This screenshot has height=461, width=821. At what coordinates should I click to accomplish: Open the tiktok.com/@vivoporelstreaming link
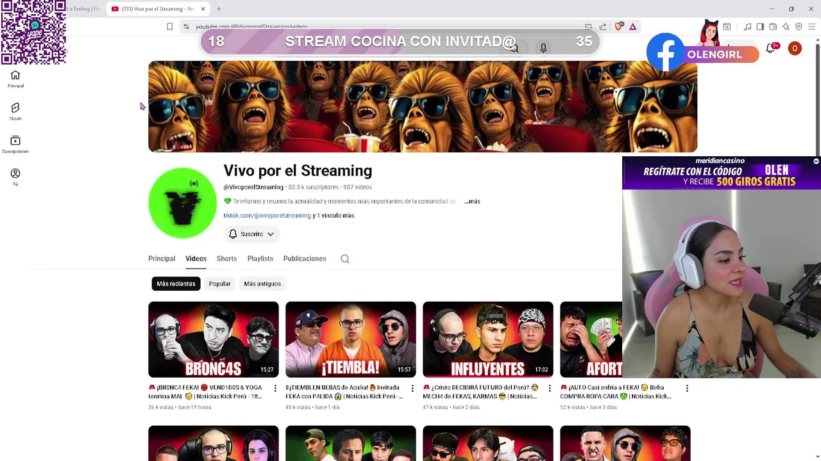tap(267, 216)
